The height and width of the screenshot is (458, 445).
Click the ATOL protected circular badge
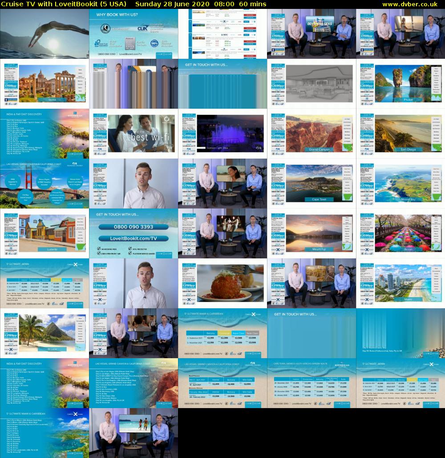(105, 29)
